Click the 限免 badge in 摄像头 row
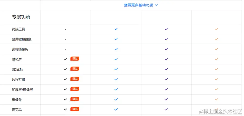The width and height of the screenshot is (244, 116). 75,99
